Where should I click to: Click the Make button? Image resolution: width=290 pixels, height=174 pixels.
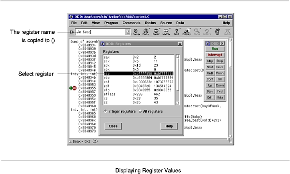[220, 98]
